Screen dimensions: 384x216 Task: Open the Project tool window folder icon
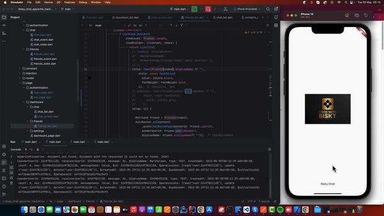pyautogui.click(x=4, y=17)
